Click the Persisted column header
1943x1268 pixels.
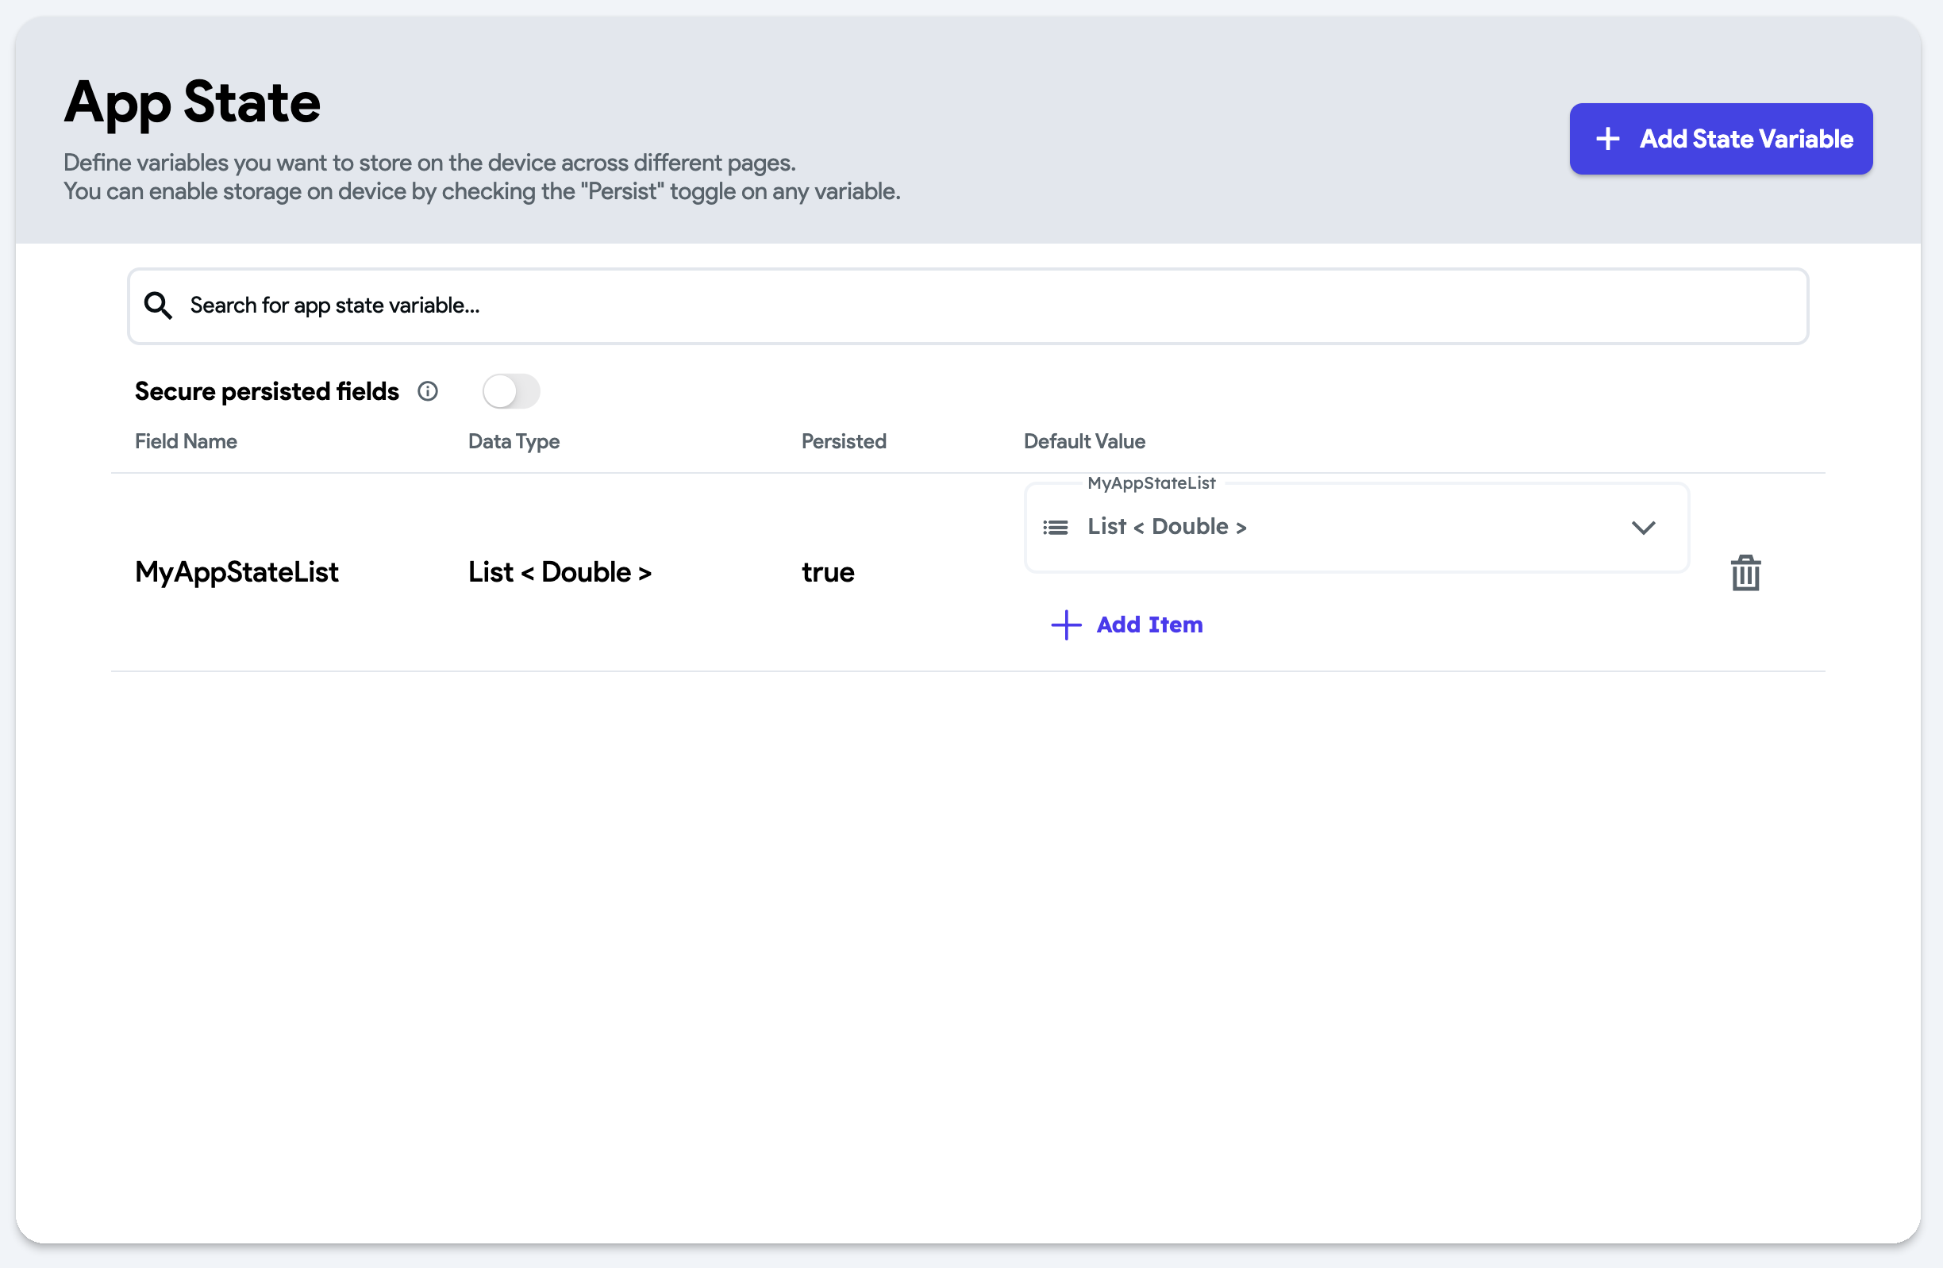pyautogui.click(x=844, y=441)
